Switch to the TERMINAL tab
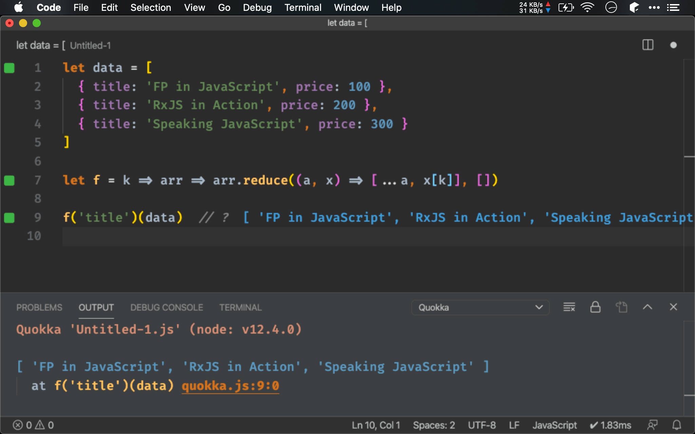The height and width of the screenshot is (434, 695). coord(240,308)
